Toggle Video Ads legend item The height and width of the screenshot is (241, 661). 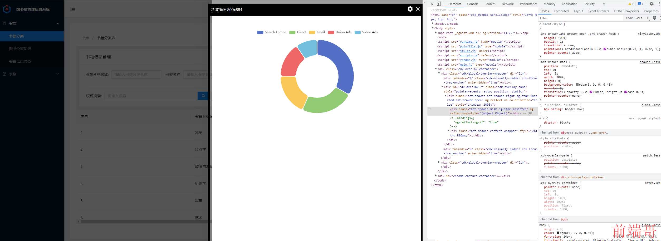(x=366, y=32)
